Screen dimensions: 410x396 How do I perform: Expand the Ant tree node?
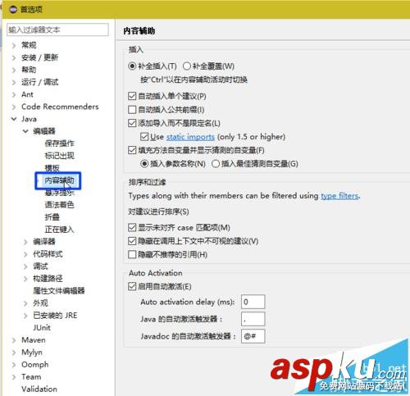pyautogui.click(x=14, y=94)
